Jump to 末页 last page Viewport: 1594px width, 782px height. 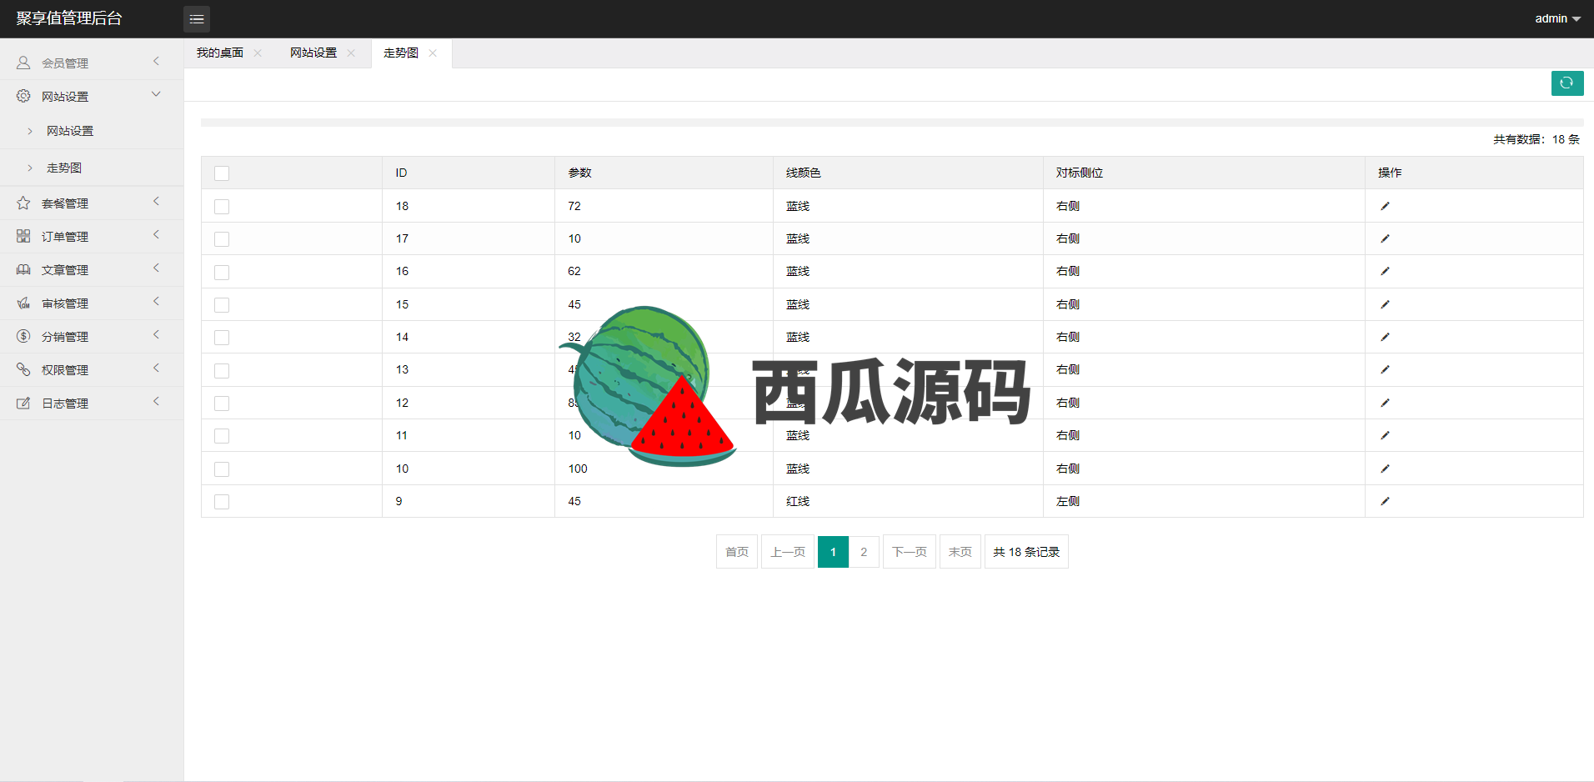coord(960,551)
